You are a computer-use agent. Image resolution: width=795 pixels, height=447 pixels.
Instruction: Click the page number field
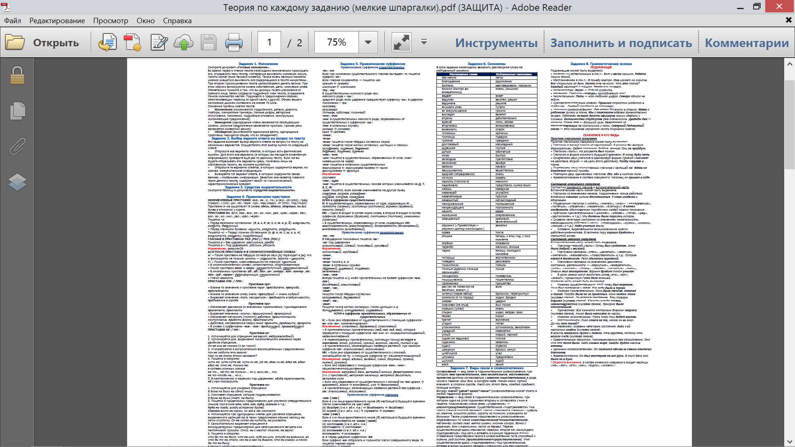click(270, 42)
